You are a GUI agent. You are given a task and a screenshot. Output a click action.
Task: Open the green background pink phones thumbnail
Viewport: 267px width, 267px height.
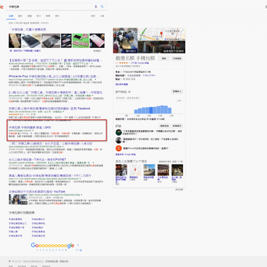(x=81, y=41)
